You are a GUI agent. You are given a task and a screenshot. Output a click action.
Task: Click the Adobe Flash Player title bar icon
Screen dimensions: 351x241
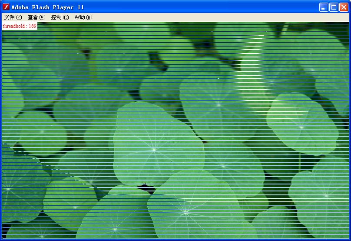point(6,7)
